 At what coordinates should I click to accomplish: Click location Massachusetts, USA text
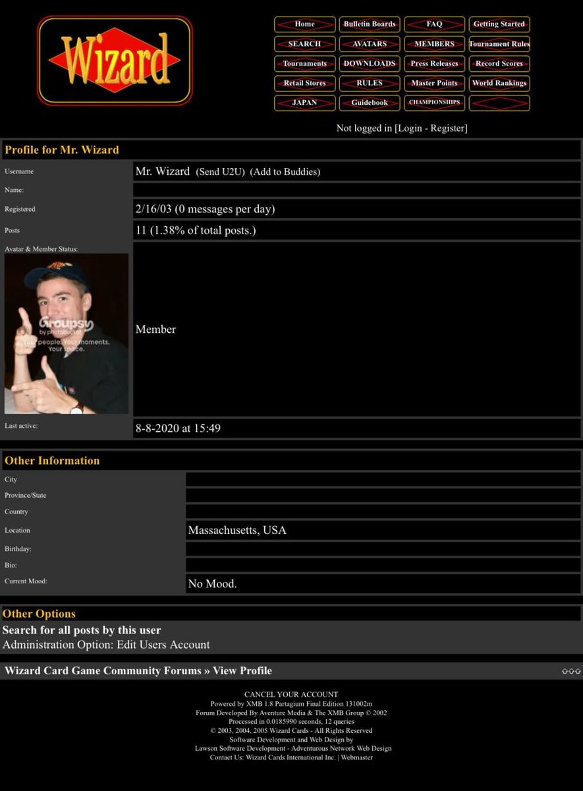237,530
